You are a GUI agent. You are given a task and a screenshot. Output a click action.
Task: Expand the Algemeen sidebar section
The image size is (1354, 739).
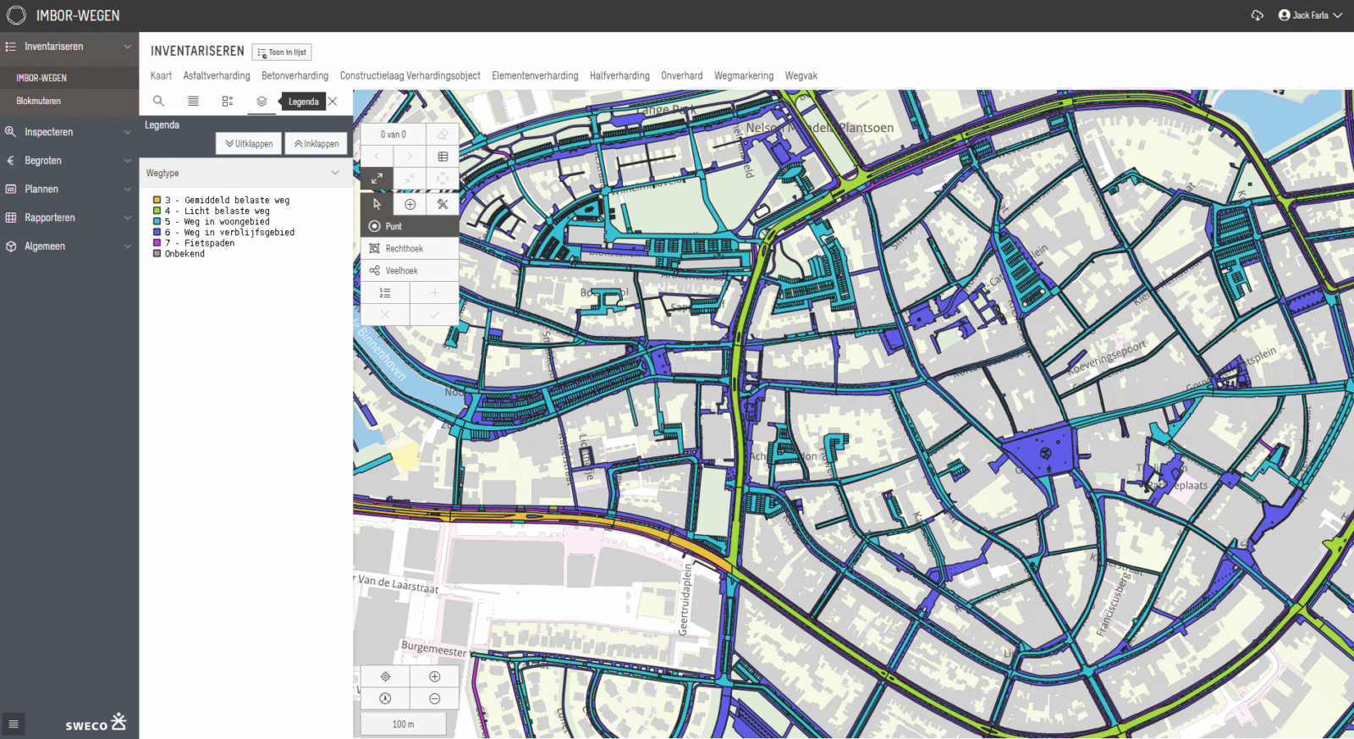click(128, 246)
